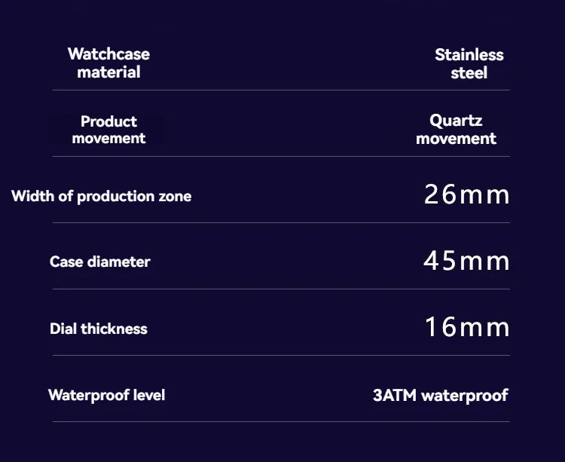Click the divider line below the Case diameter row

(281, 289)
